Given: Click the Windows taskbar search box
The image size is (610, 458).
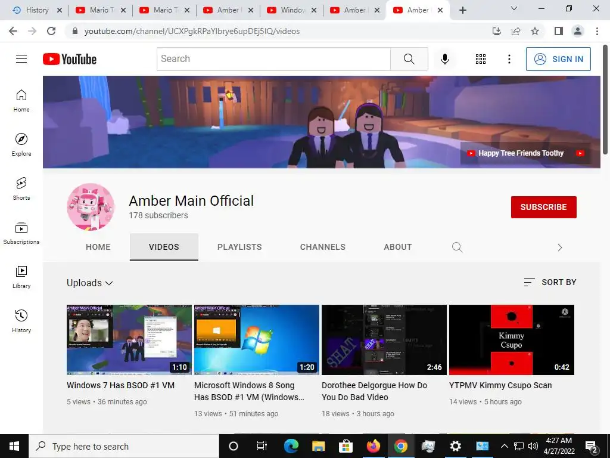Looking at the screenshot, I should (124, 446).
